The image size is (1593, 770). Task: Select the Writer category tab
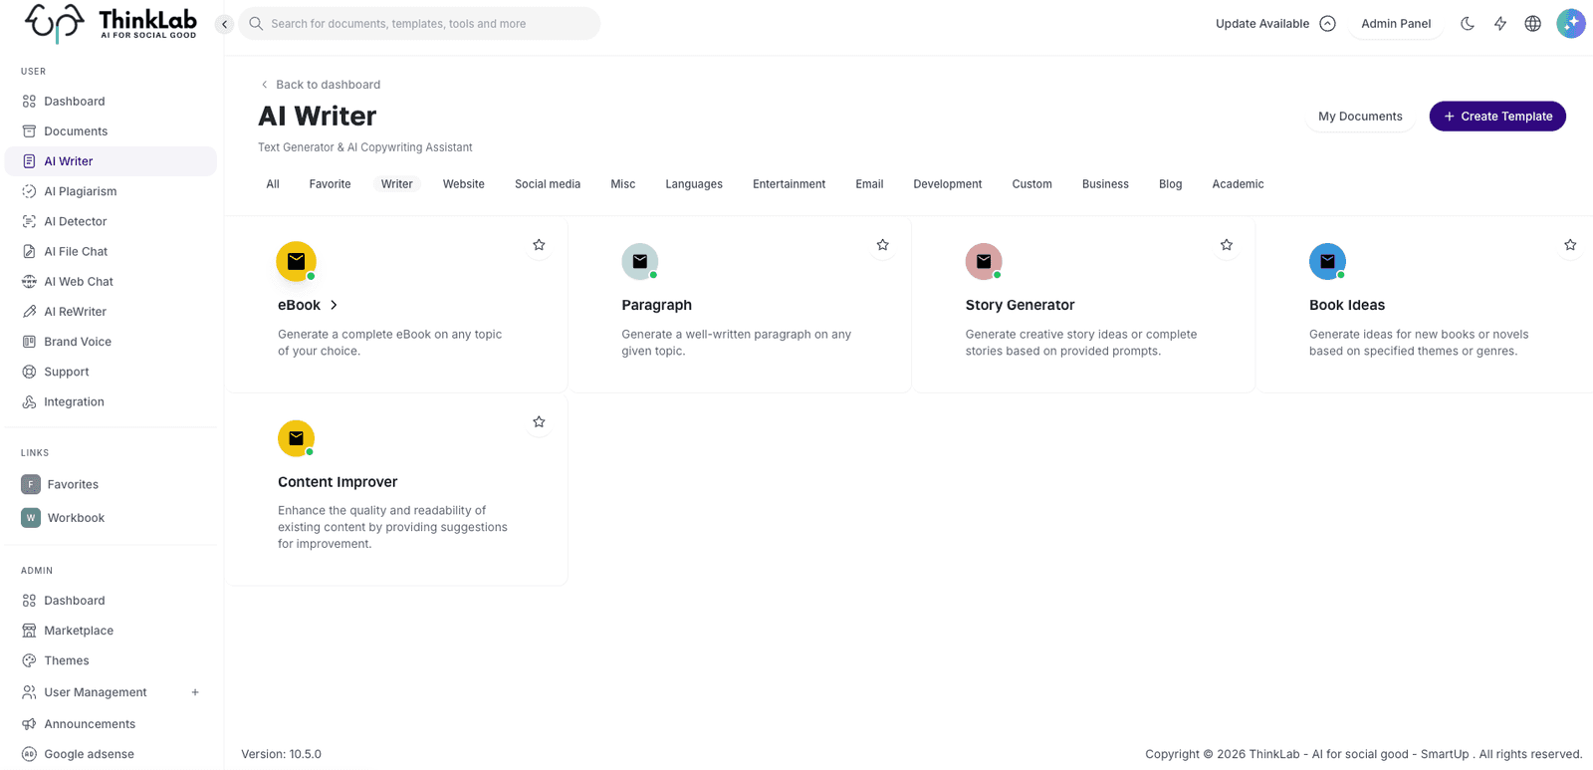pyautogui.click(x=396, y=184)
